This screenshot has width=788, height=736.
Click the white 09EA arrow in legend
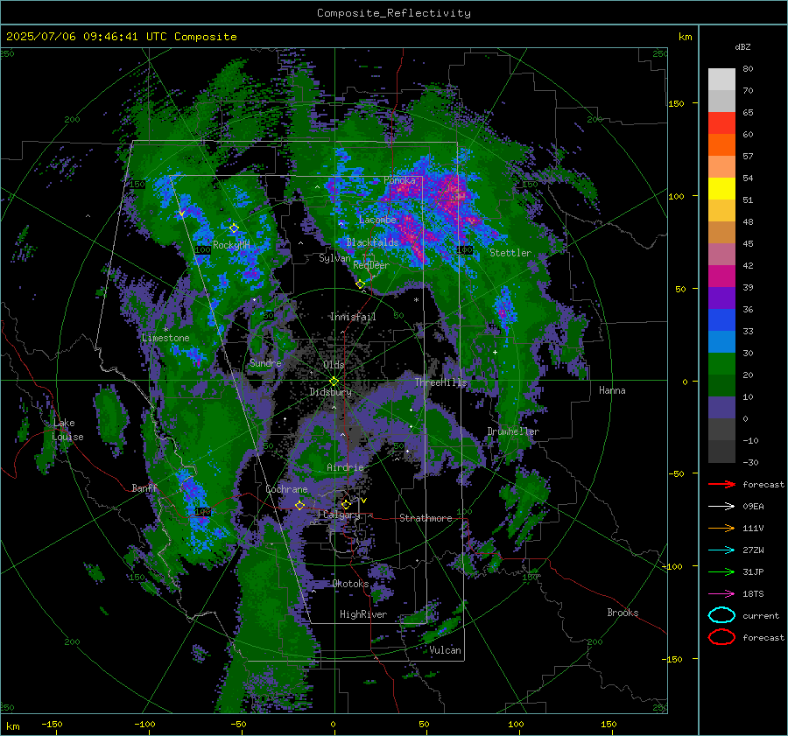pyautogui.click(x=721, y=506)
